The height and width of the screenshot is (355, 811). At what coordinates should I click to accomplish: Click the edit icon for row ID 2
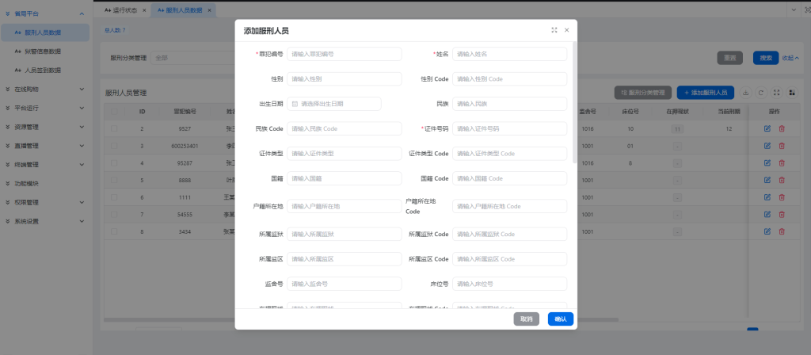[x=767, y=128]
